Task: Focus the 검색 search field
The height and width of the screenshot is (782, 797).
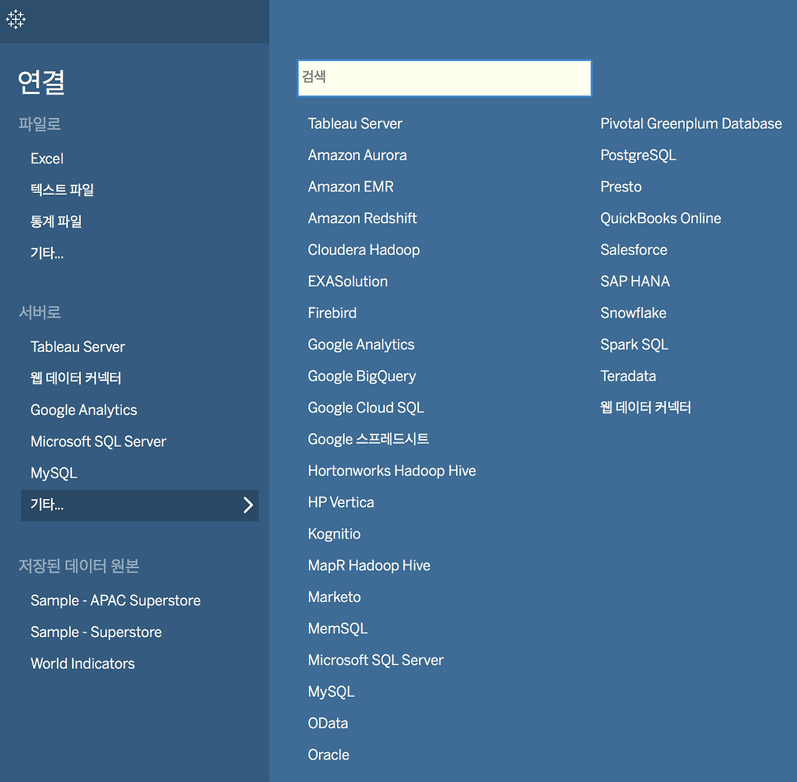Action: click(445, 78)
